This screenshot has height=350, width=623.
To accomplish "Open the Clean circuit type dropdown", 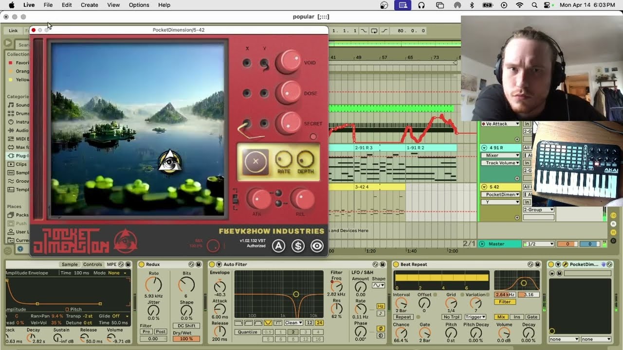I will pos(293,323).
